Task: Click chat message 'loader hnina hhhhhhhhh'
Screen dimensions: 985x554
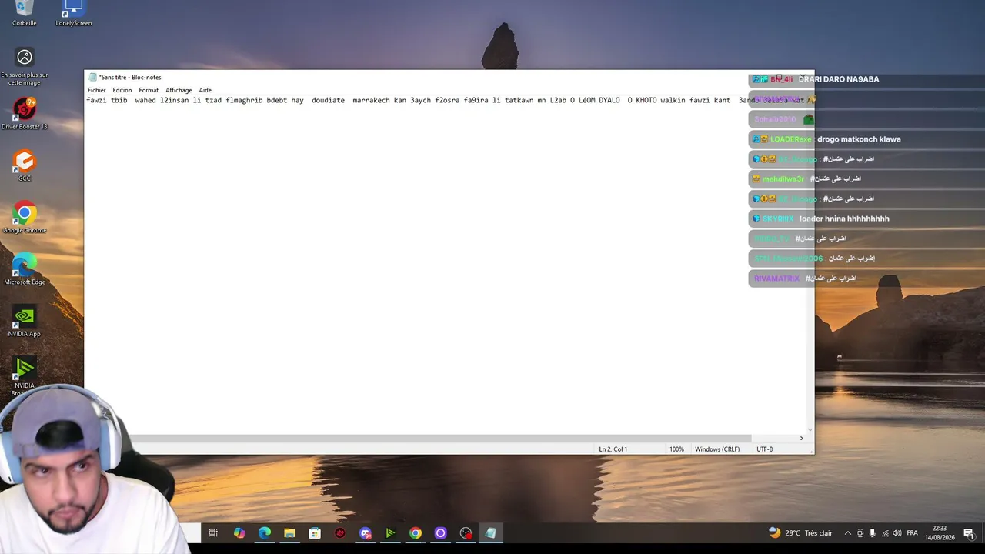Action: pyautogui.click(x=844, y=219)
